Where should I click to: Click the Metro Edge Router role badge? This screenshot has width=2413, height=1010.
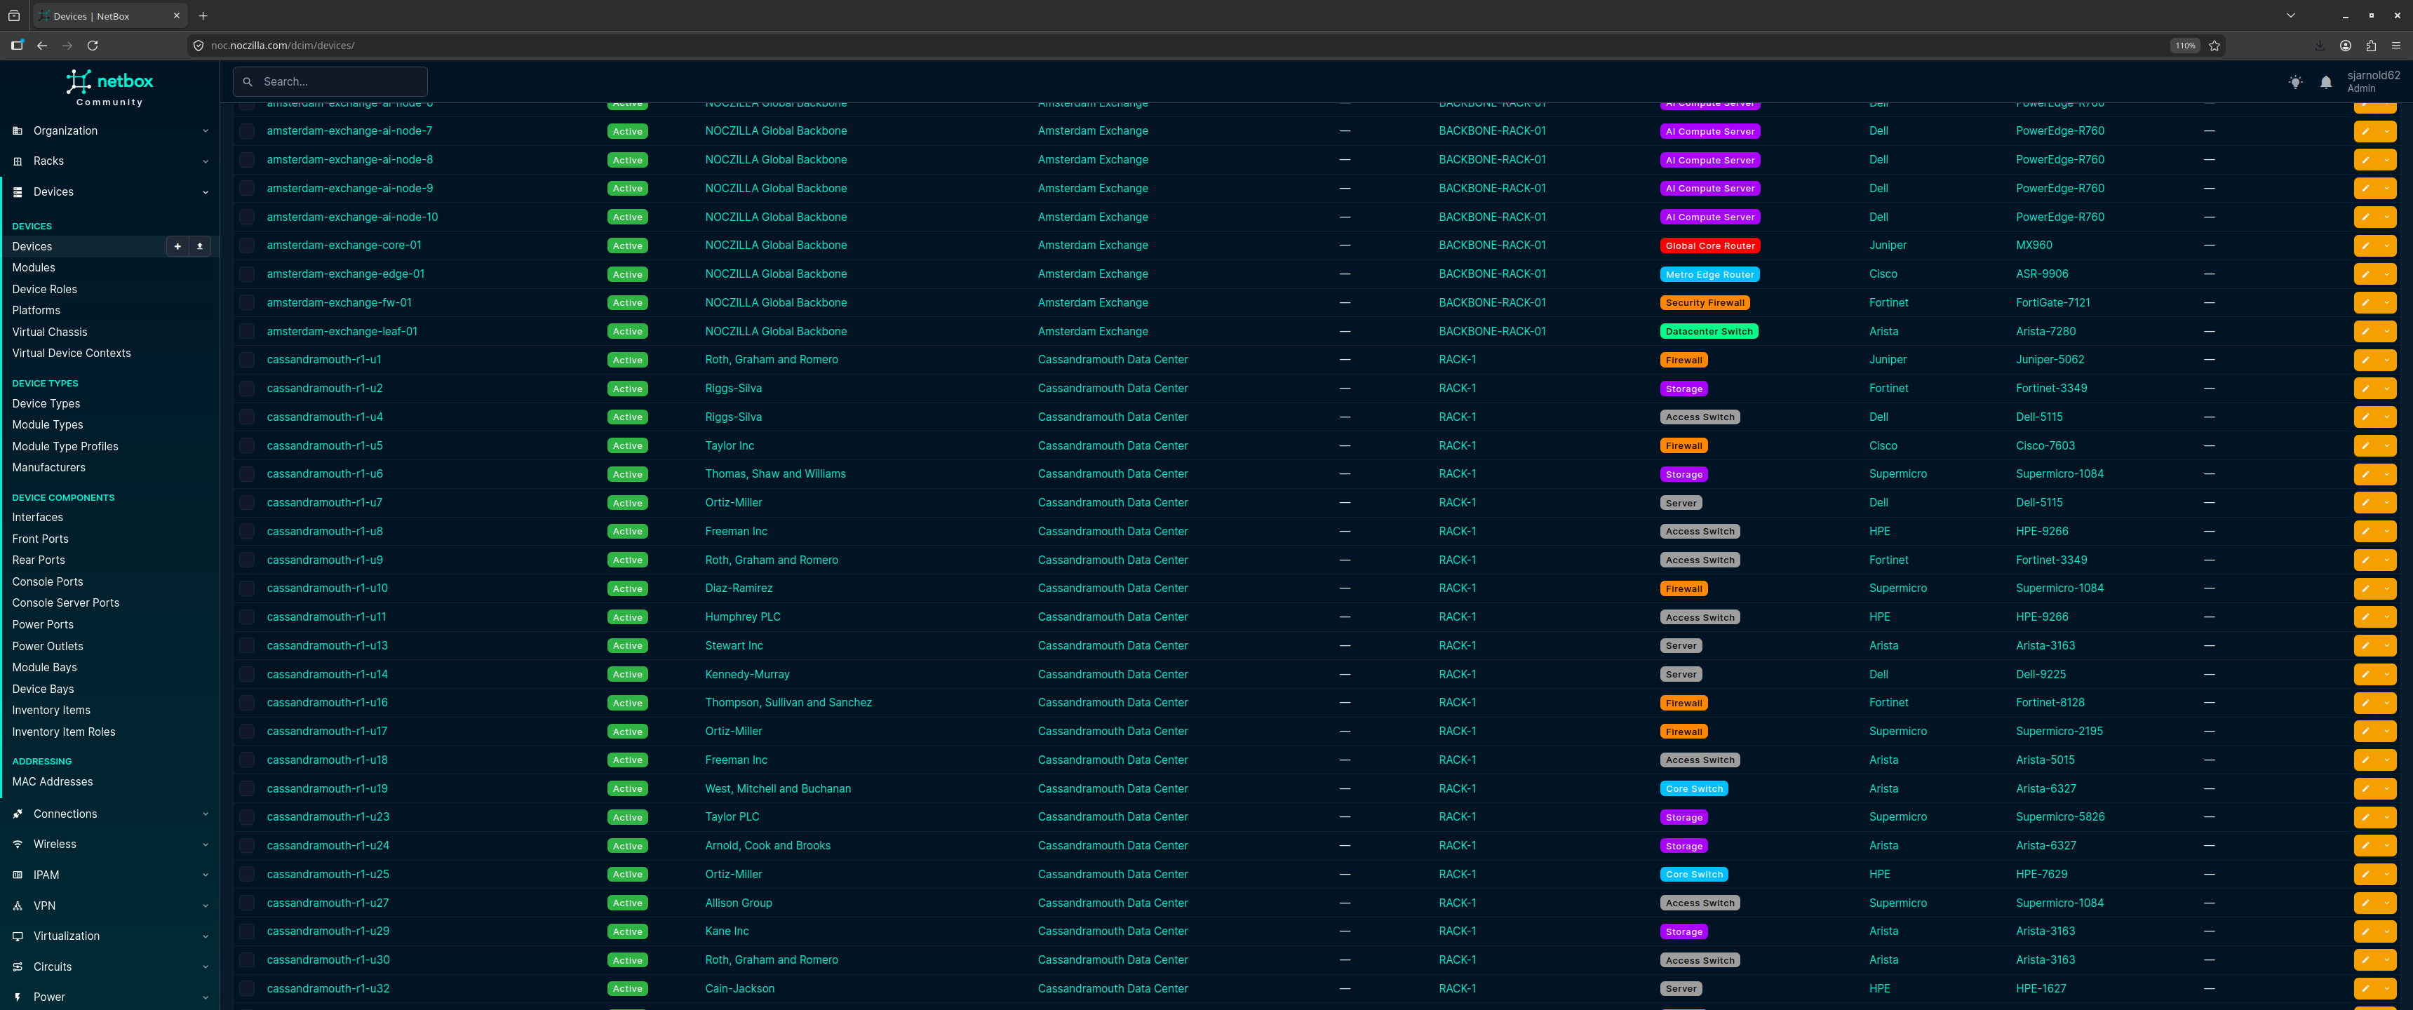[1709, 274]
